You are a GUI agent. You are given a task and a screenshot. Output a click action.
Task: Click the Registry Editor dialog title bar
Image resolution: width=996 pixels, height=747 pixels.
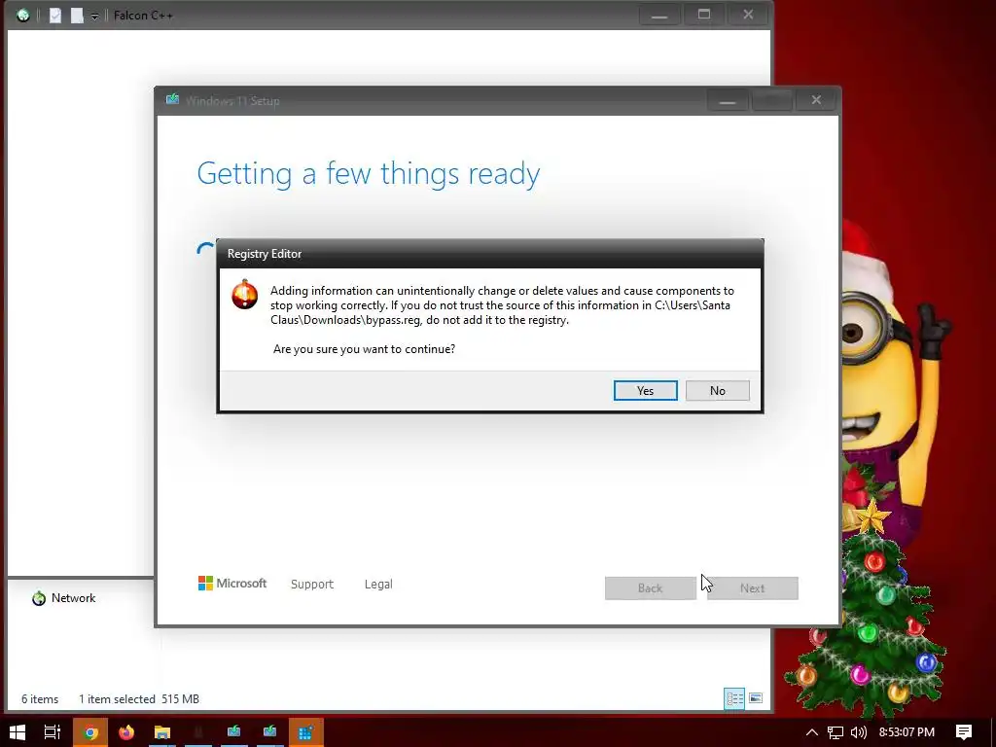pos(490,254)
